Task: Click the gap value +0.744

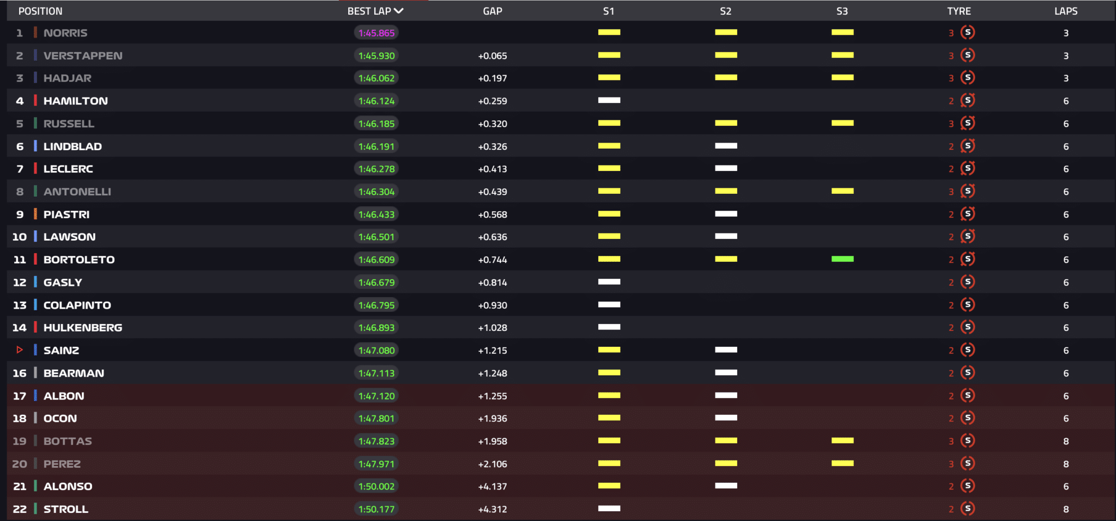Action: [493, 260]
